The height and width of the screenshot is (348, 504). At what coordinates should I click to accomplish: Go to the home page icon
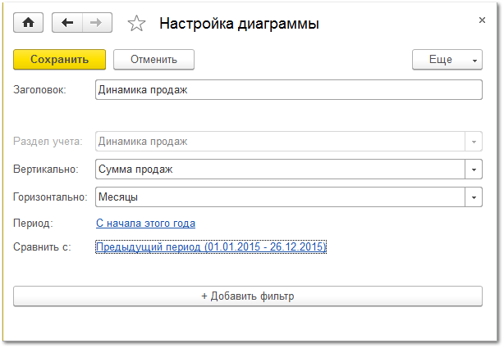tap(28, 22)
